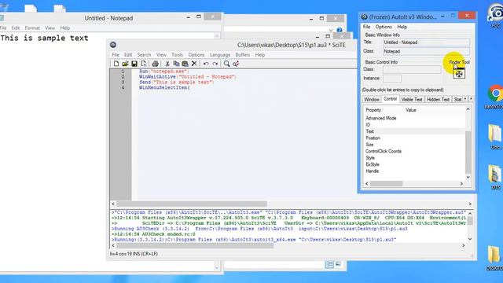This screenshot has width=503, height=283.
Task: Select the ExStyle property row
Action: click(x=414, y=164)
